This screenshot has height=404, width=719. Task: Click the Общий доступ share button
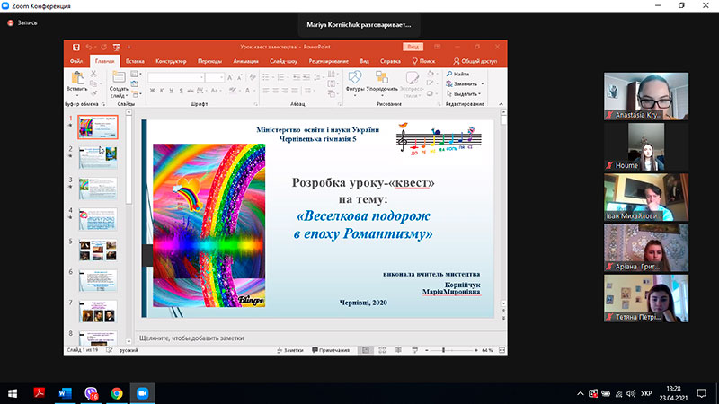pos(475,61)
